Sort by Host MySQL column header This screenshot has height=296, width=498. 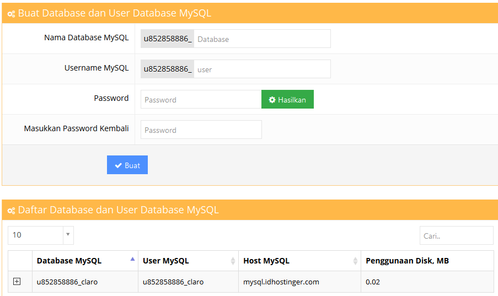pos(300,261)
